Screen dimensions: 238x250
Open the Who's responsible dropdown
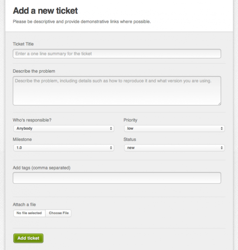pyautogui.click(x=64, y=128)
